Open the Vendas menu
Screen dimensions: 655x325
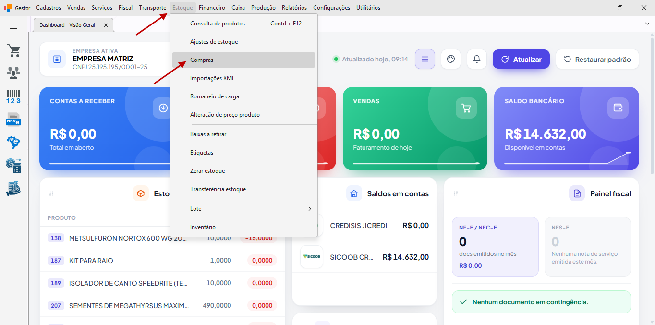point(76,8)
